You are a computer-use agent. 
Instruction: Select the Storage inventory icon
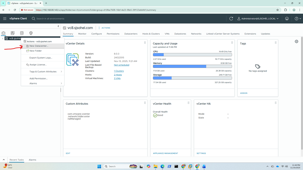pos(22,33)
